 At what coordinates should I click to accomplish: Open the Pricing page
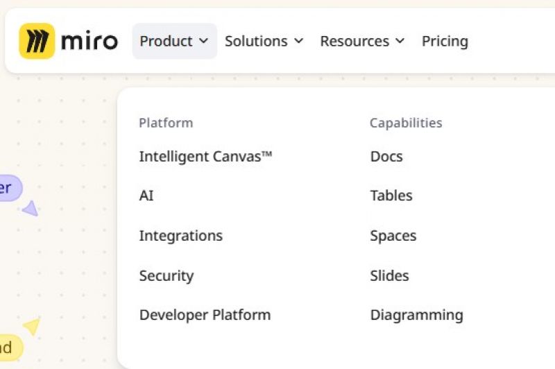click(x=445, y=41)
